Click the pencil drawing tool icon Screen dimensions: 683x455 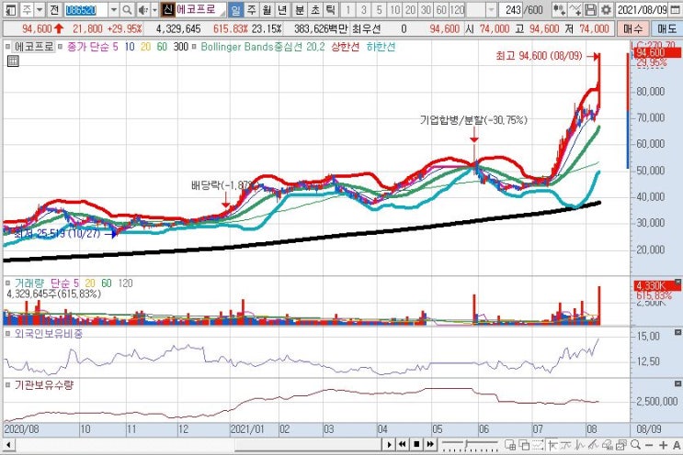click(x=593, y=445)
